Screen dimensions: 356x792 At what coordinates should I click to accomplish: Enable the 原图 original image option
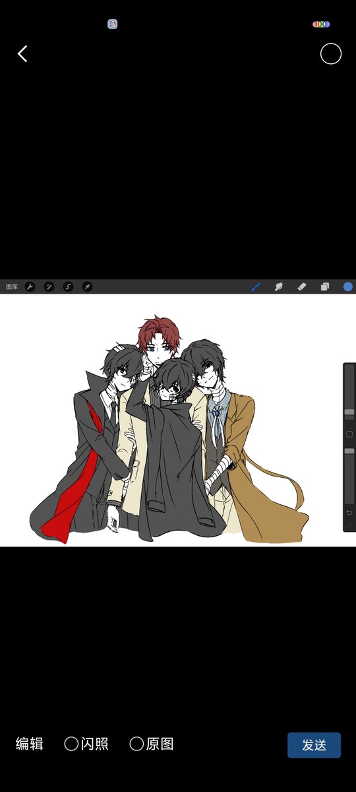coord(152,744)
